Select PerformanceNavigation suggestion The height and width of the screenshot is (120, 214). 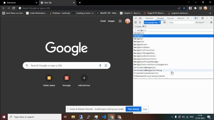[x=173, y=67]
